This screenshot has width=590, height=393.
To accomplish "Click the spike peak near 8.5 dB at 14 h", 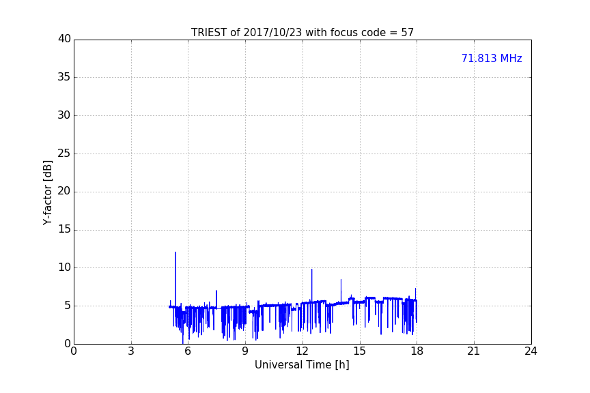I will pyautogui.click(x=341, y=280).
